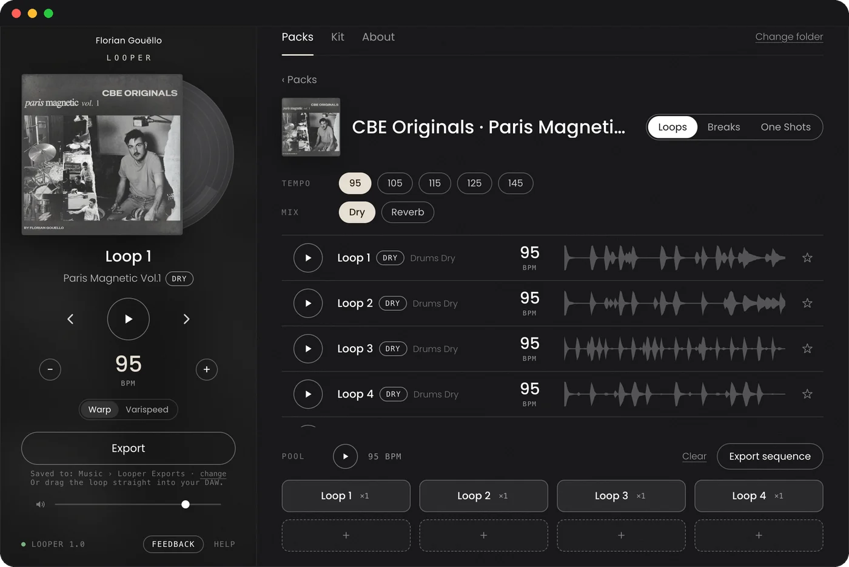The height and width of the screenshot is (567, 849).
Task: Select the 145 tempo filter
Action: tap(515, 183)
